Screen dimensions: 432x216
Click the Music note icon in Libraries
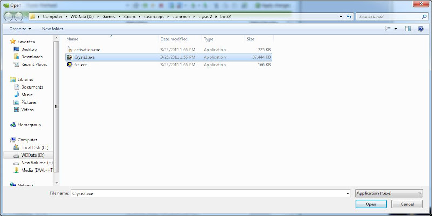(17, 94)
